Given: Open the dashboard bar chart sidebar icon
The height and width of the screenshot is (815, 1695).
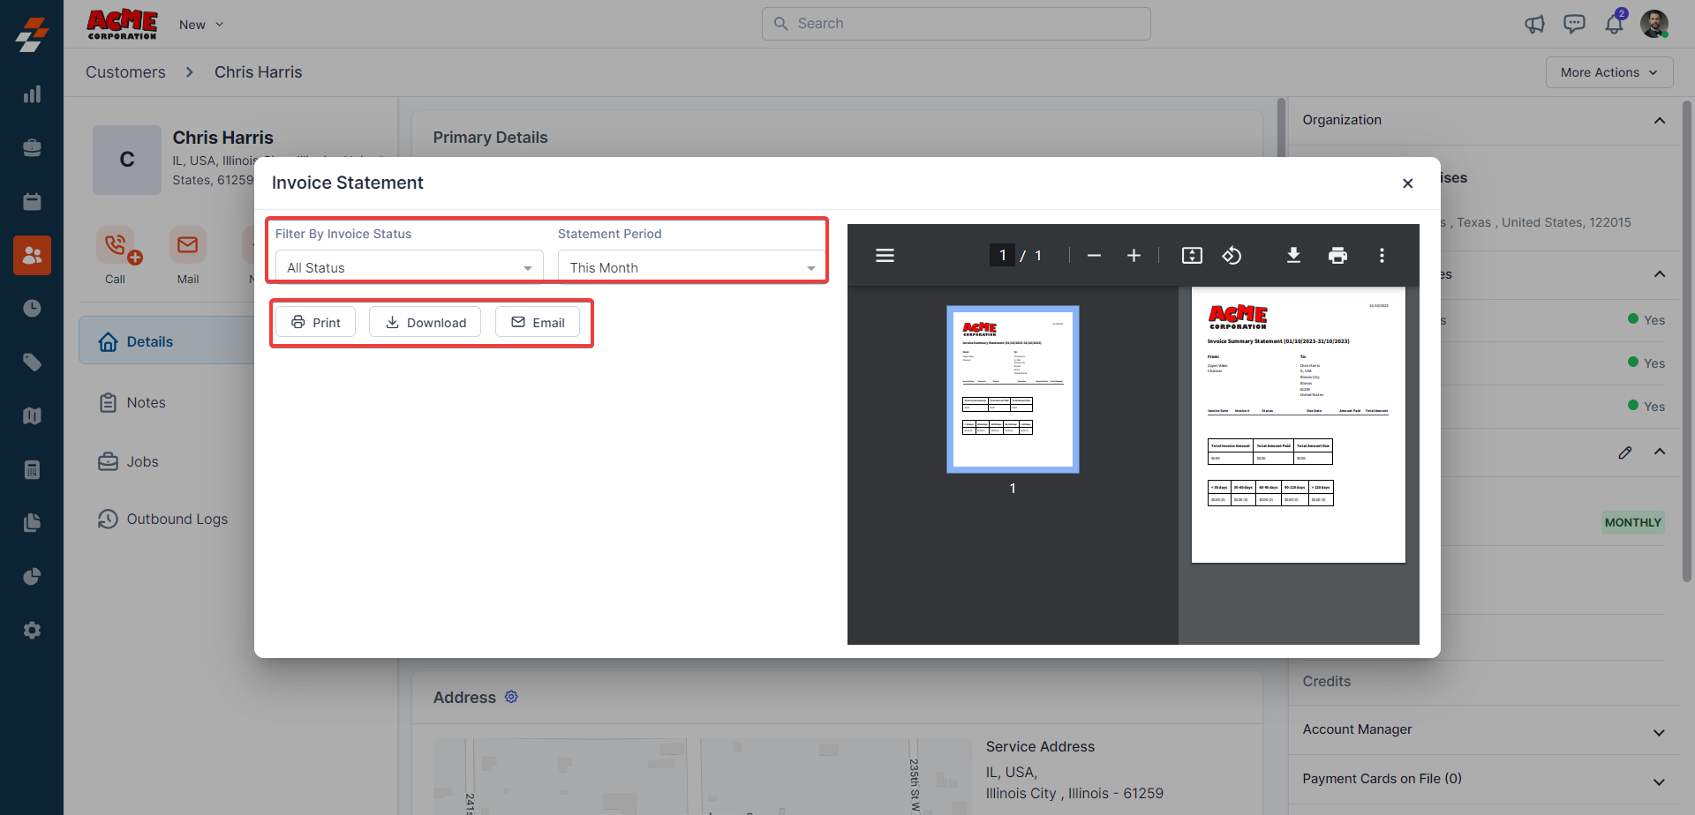Looking at the screenshot, I should 32,94.
